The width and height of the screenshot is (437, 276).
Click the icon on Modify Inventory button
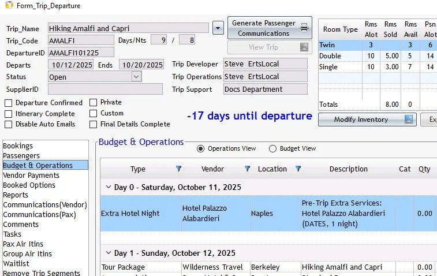(x=409, y=120)
